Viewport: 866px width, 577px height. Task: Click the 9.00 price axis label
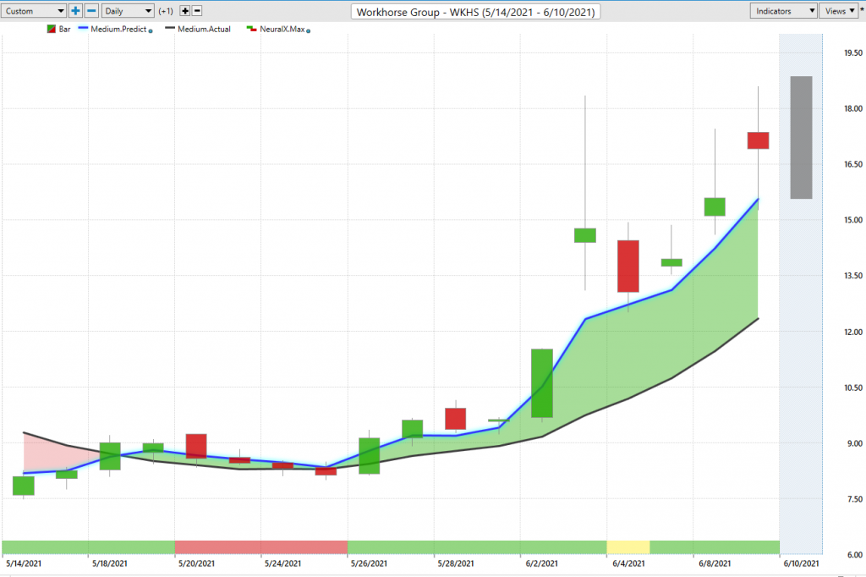[855, 443]
